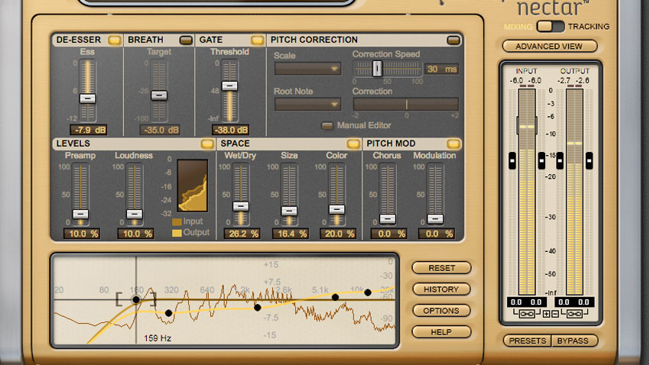Click the Space Color slider handle

click(336, 209)
